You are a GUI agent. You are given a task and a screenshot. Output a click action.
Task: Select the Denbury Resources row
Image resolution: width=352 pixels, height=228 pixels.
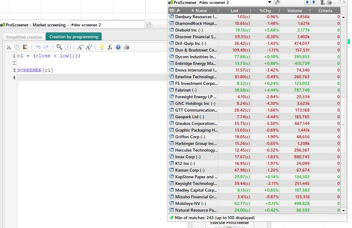point(254,17)
